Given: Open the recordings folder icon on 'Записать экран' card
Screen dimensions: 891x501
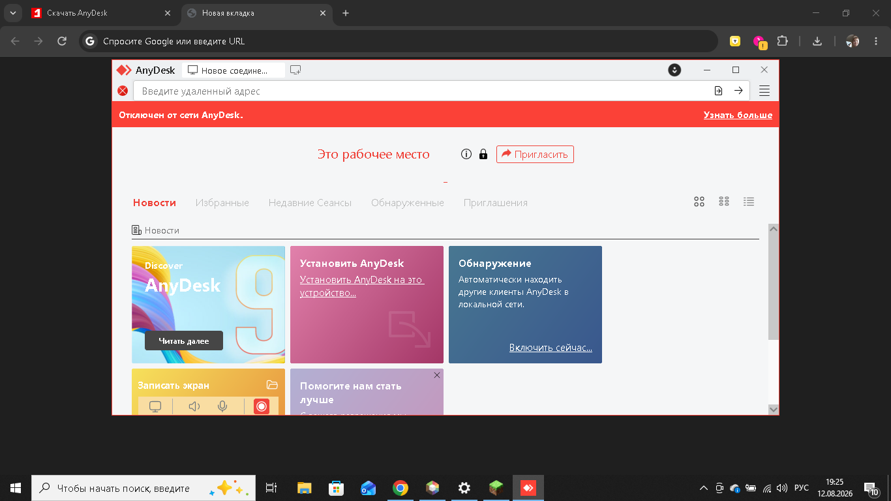Looking at the screenshot, I should (272, 385).
